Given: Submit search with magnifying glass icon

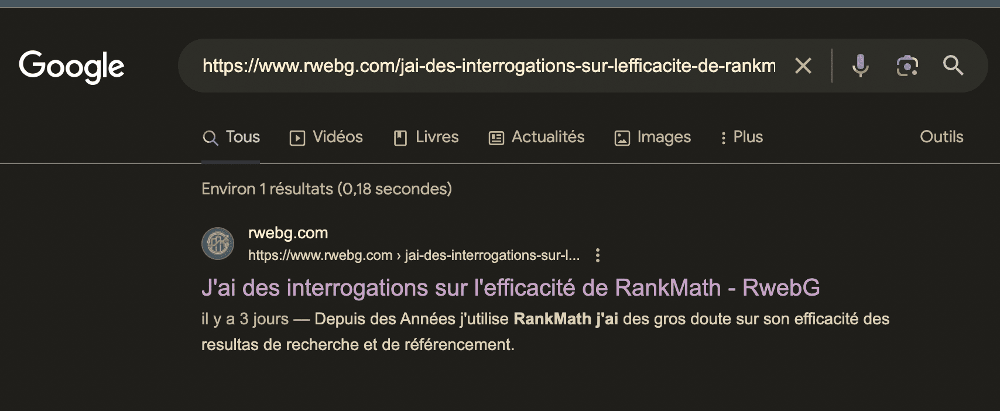Looking at the screenshot, I should click(953, 66).
